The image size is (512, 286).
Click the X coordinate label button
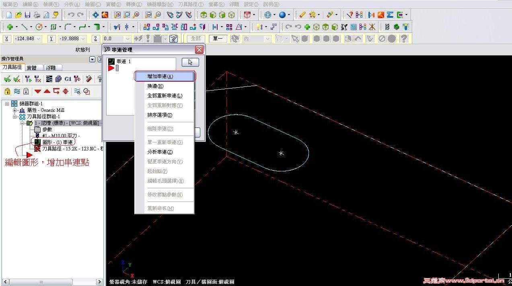[x=6, y=39]
